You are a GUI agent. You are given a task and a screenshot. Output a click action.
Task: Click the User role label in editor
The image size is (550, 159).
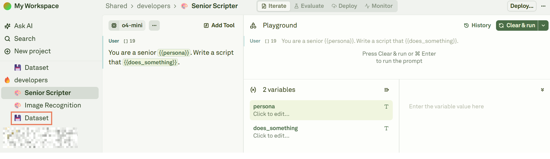pos(114,41)
